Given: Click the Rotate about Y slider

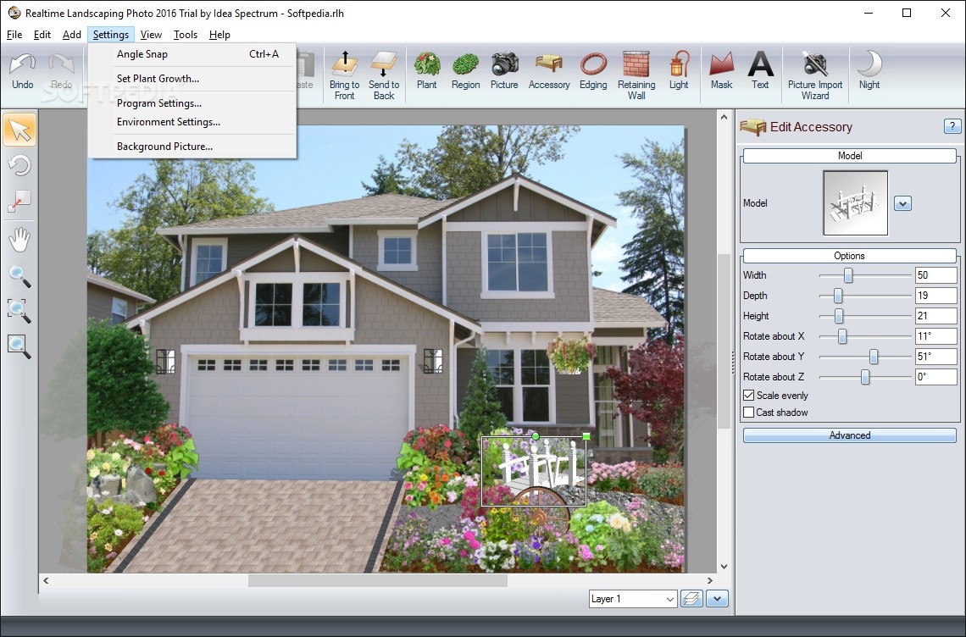Looking at the screenshot, I should pyautogui.click(x=874, y=357).
